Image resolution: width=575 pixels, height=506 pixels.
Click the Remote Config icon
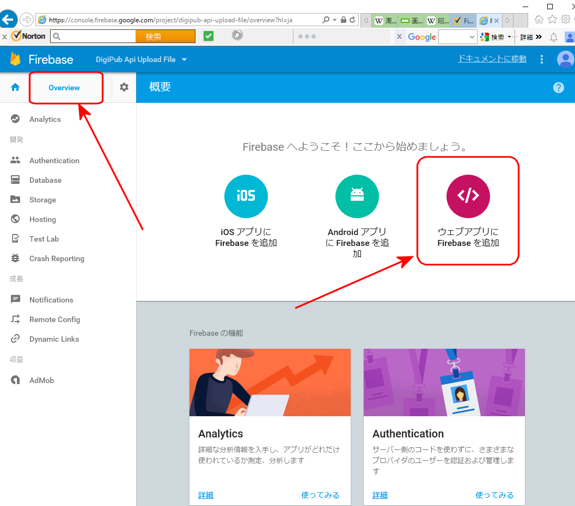click(x=15, y=319)
